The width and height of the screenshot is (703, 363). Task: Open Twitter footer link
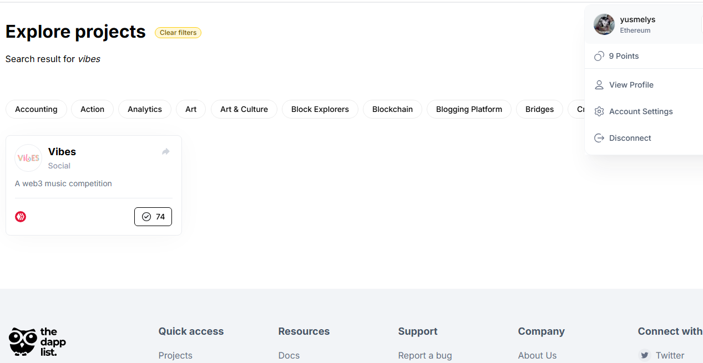click(x=670, y=355)
